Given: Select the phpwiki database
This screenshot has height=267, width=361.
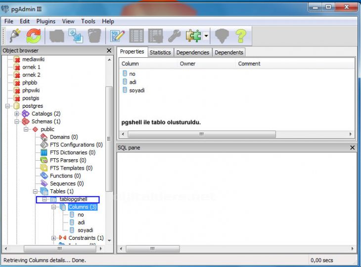Looking at the screenshot, I should (x=31, y=90).
